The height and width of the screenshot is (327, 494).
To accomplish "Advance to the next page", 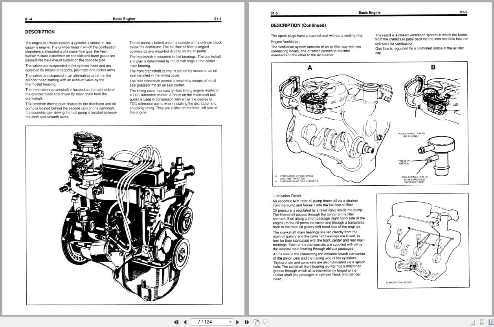I will point(238,322).
